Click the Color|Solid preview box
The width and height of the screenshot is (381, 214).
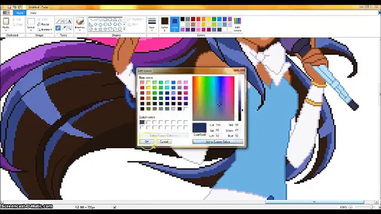[x=199, y=128]
